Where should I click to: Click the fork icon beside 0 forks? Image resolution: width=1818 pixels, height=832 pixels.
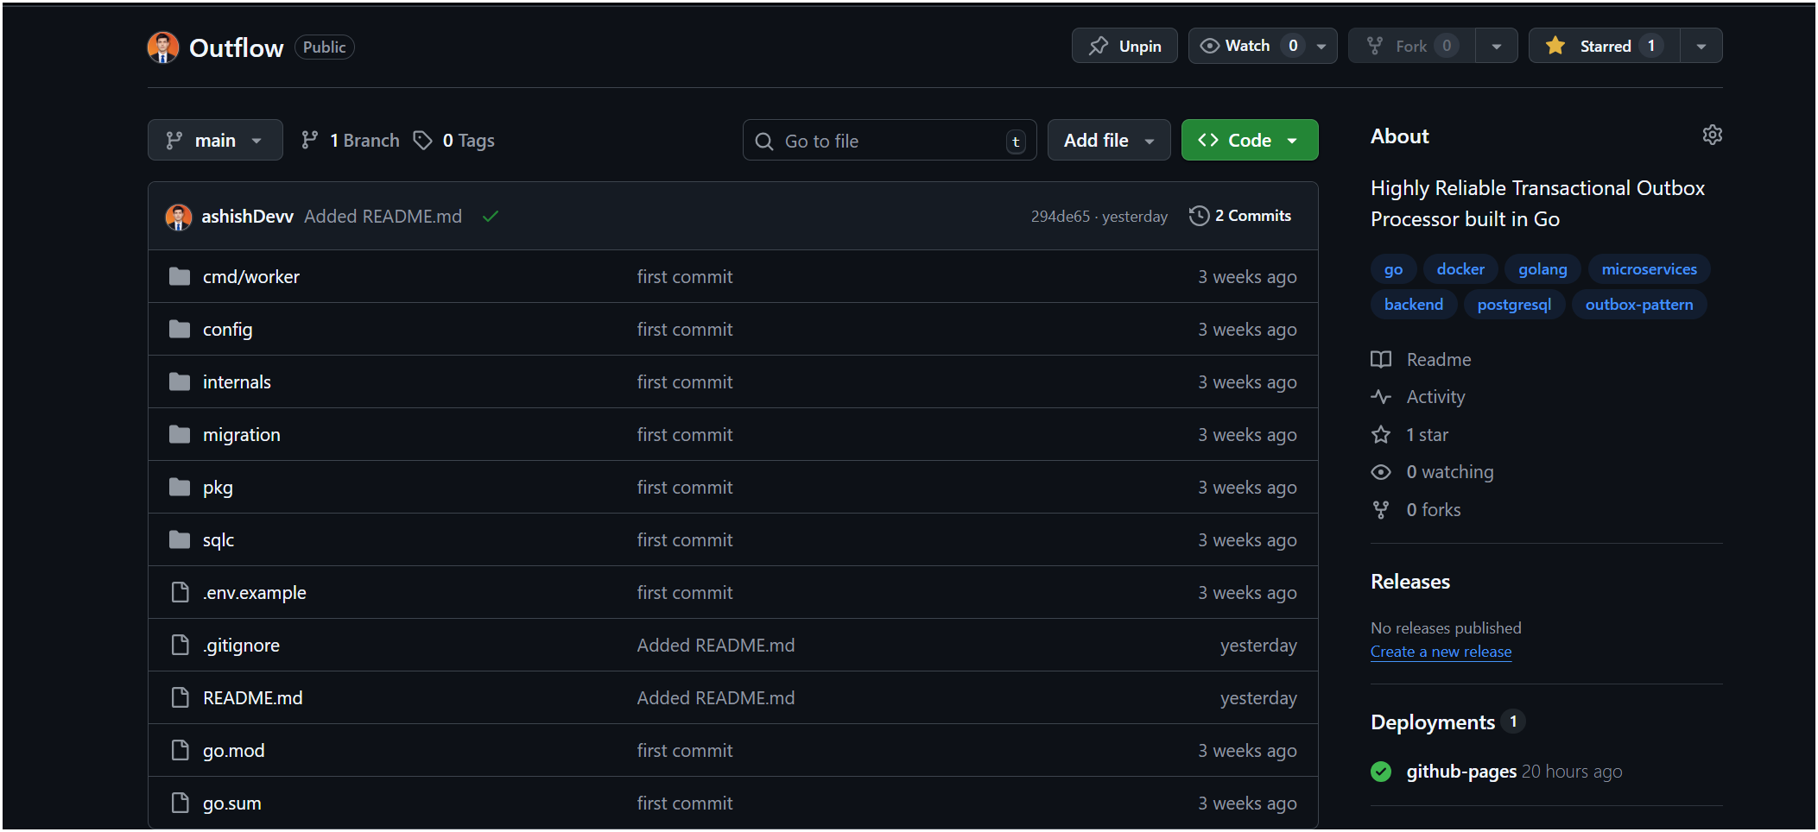1381,509
